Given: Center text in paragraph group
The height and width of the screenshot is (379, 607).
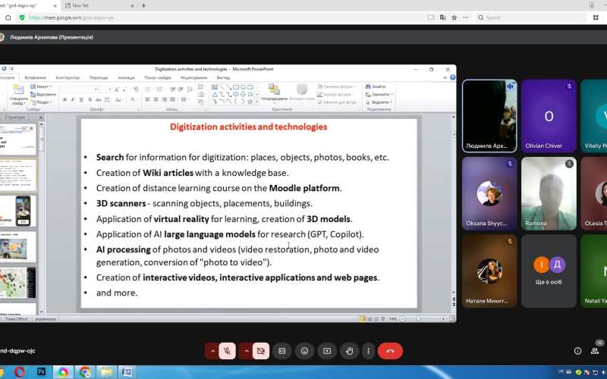Looking at the screenshot, I should (x=156, y=100).
